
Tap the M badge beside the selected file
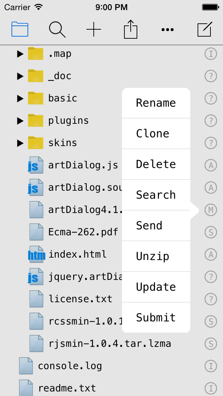tap(211, 210)
